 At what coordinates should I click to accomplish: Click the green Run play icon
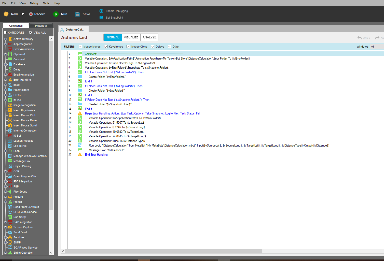point(56,14)
